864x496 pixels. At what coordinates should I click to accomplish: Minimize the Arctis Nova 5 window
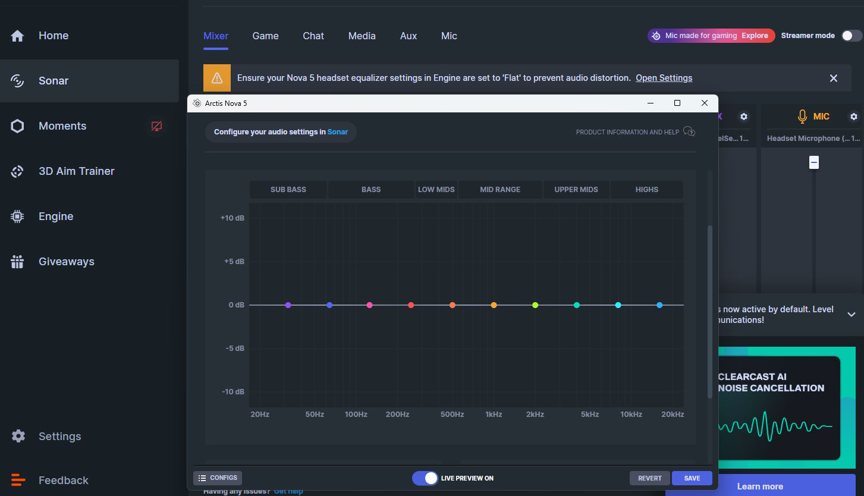tap(650, 103)
